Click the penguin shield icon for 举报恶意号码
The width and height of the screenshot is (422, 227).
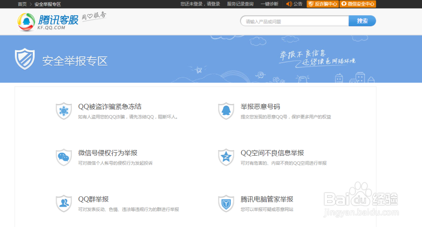click(226, 111)
